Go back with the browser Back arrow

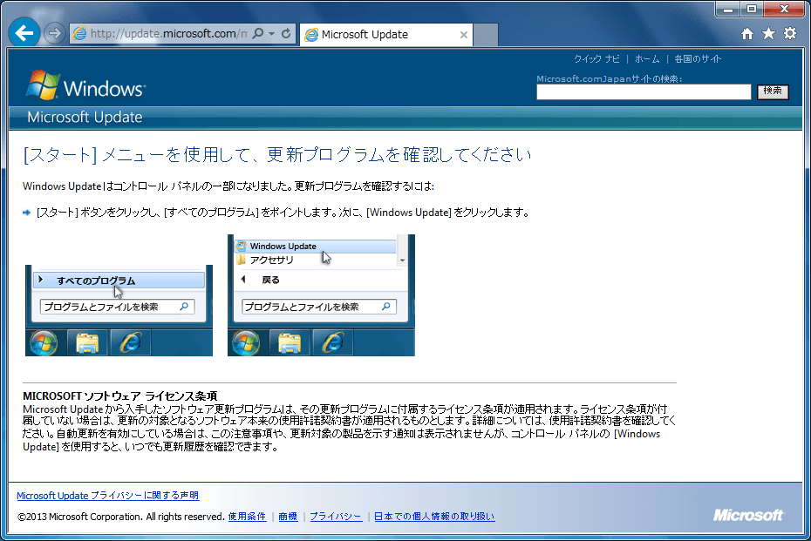point(24,34)
